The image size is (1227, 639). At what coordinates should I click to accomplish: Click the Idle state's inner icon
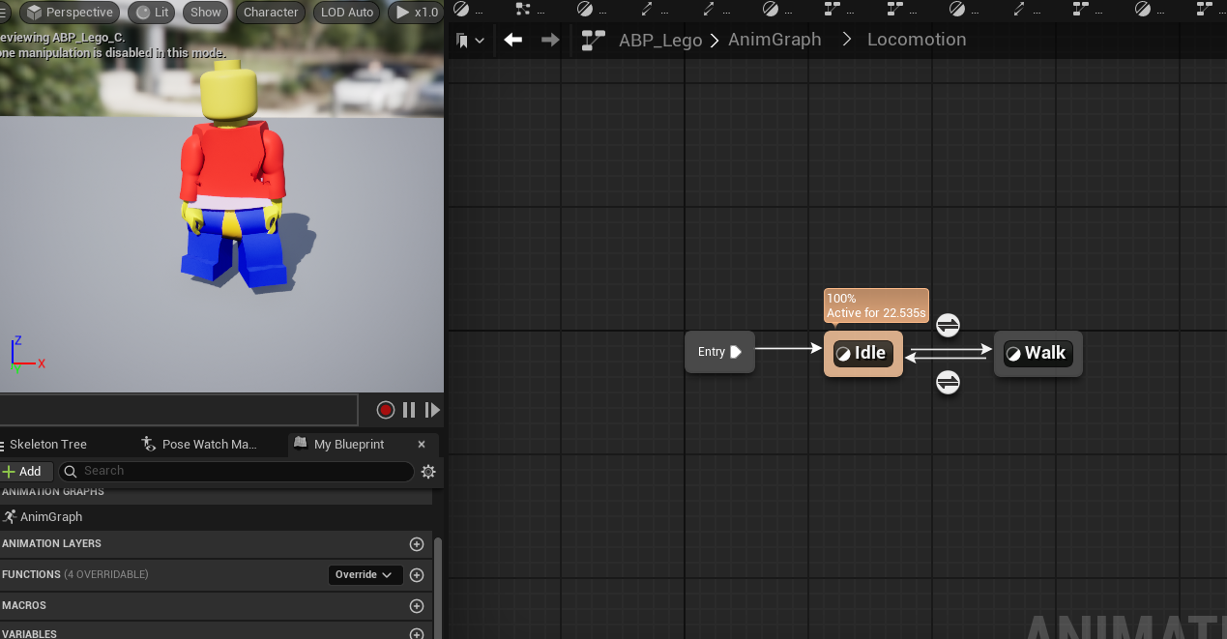click(843, 354)
